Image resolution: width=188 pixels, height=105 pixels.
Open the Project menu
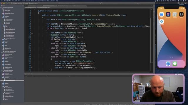pos(28,1)
